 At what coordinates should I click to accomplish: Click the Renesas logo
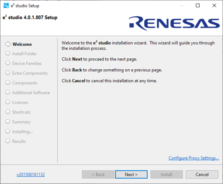pyautogui.click(x=174, y=24)
